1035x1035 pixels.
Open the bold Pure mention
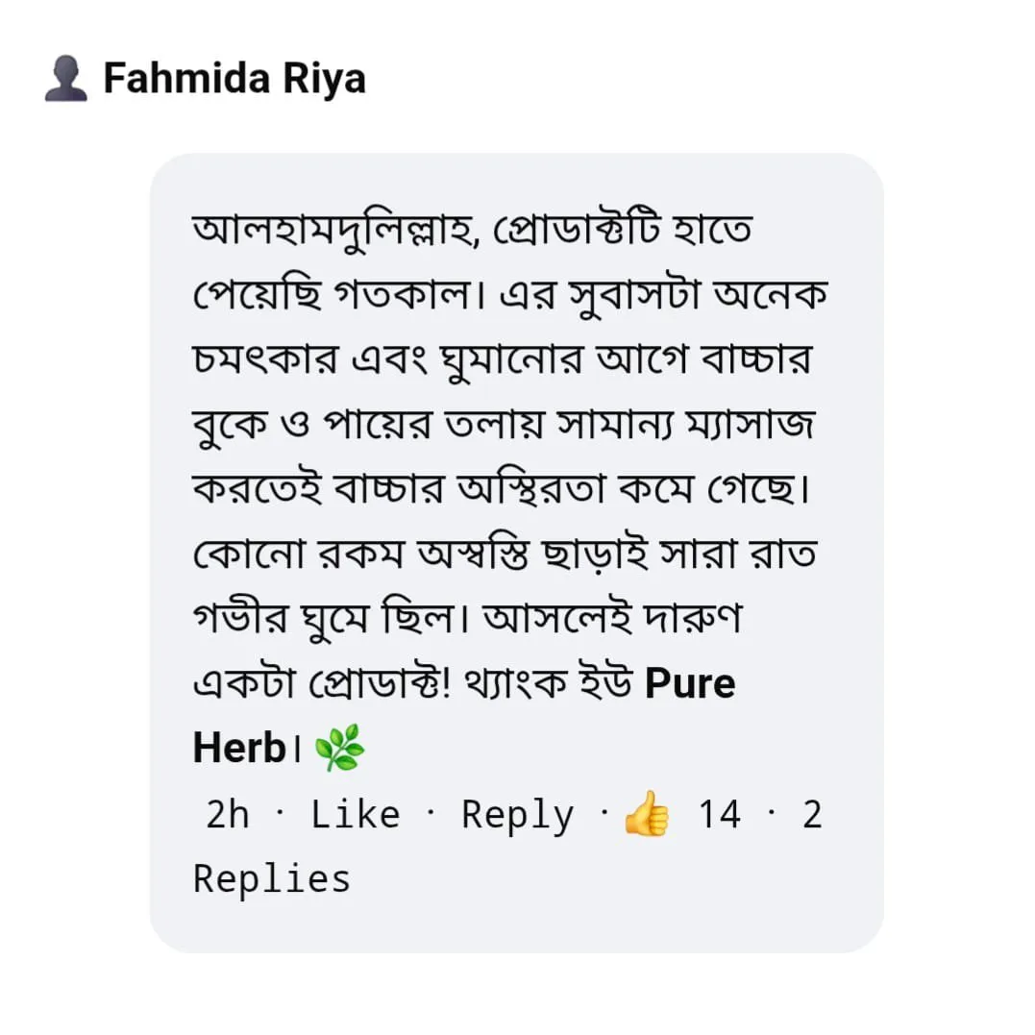pos(690,683)
